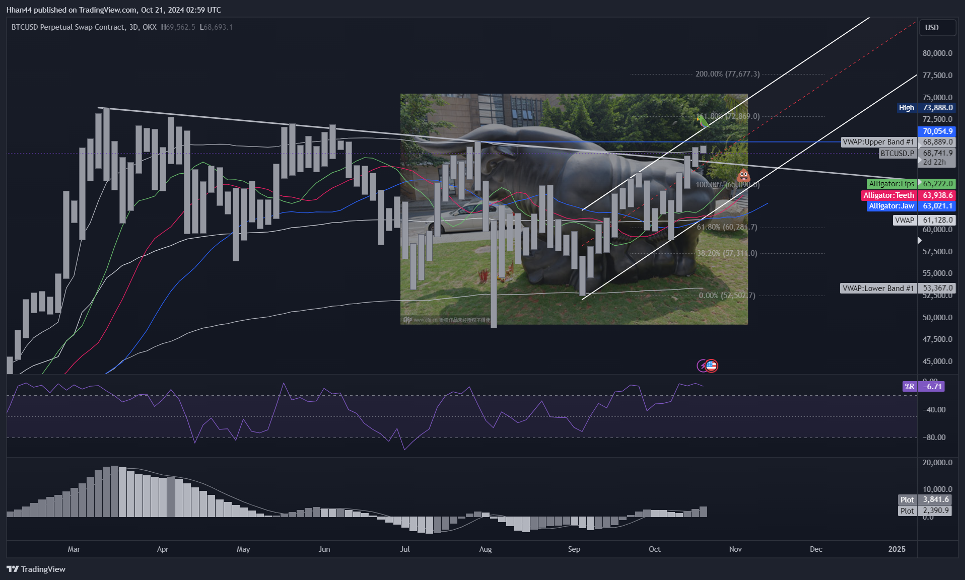Click the VWAP 61,128.0 label

(924, 220)
